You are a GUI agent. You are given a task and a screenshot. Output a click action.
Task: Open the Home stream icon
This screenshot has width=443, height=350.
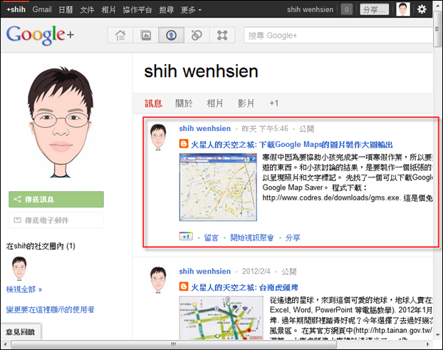click(x=120, y=36)
